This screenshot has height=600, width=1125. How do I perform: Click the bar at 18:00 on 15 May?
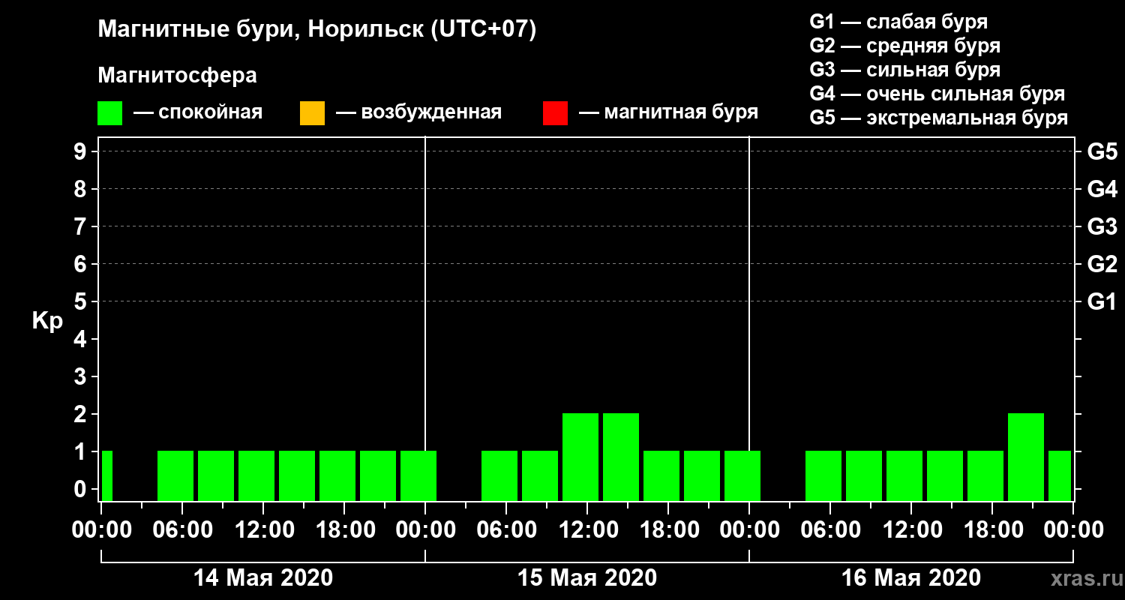pyautogui.click(x=661, y=475)
